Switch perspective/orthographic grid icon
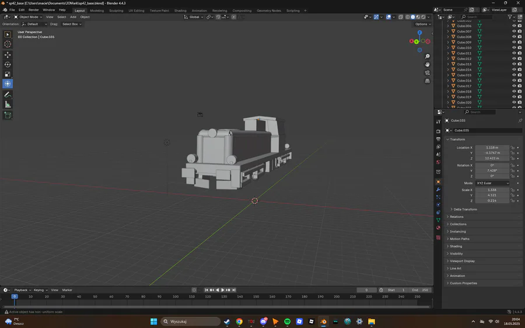 pyautogui.click(x=427, y=81)
